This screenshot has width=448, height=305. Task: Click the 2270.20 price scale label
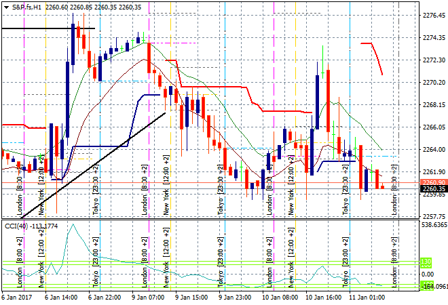(433, 83)
